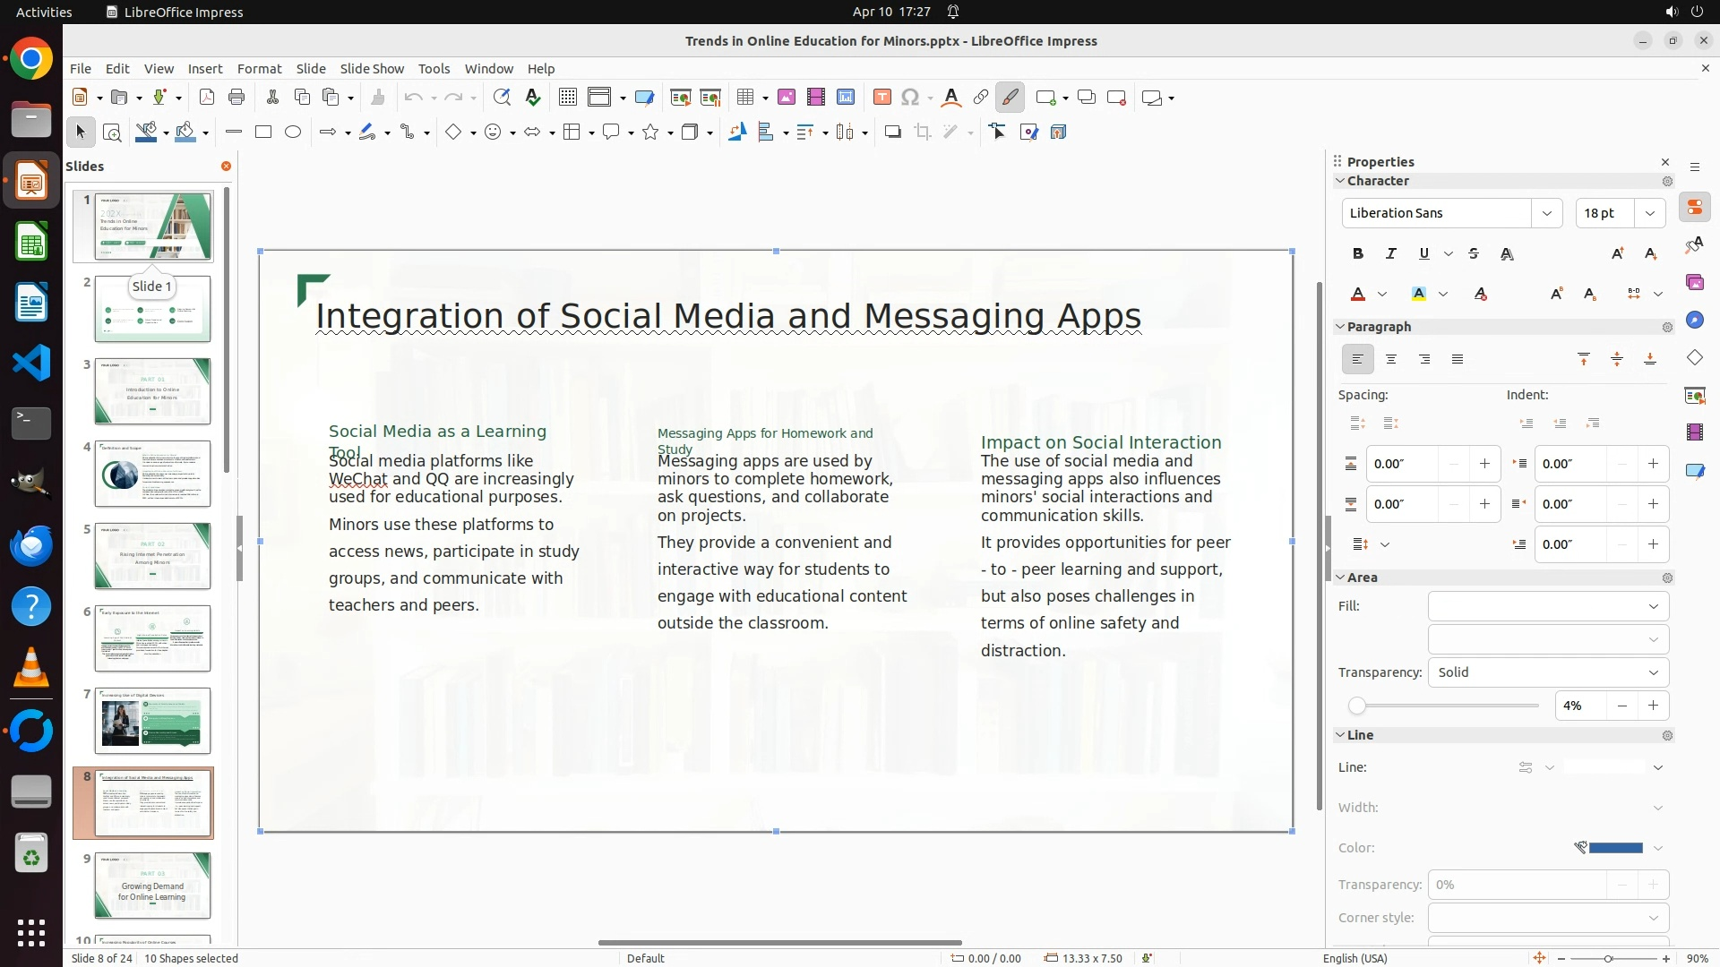Viewport: 1720px width, 967px height.
Task: Click the Insert Special Character icon
Action: pos(910,98)
